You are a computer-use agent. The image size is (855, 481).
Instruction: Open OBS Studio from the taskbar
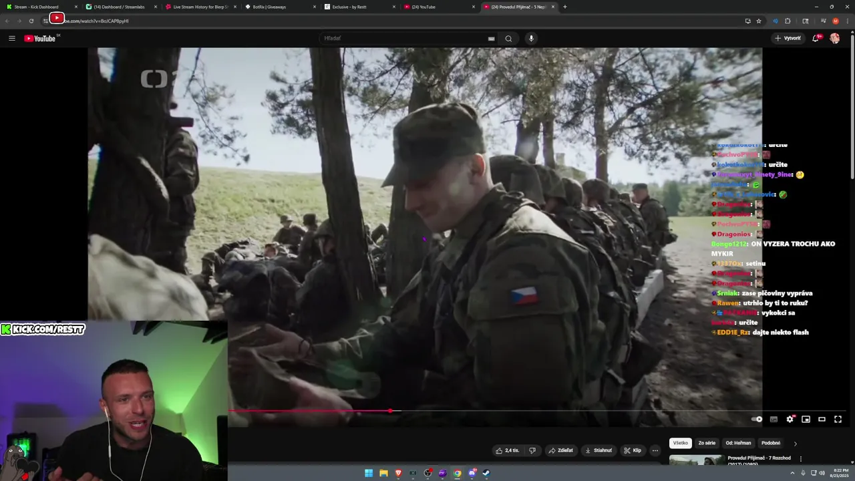(x=427, y=473)
